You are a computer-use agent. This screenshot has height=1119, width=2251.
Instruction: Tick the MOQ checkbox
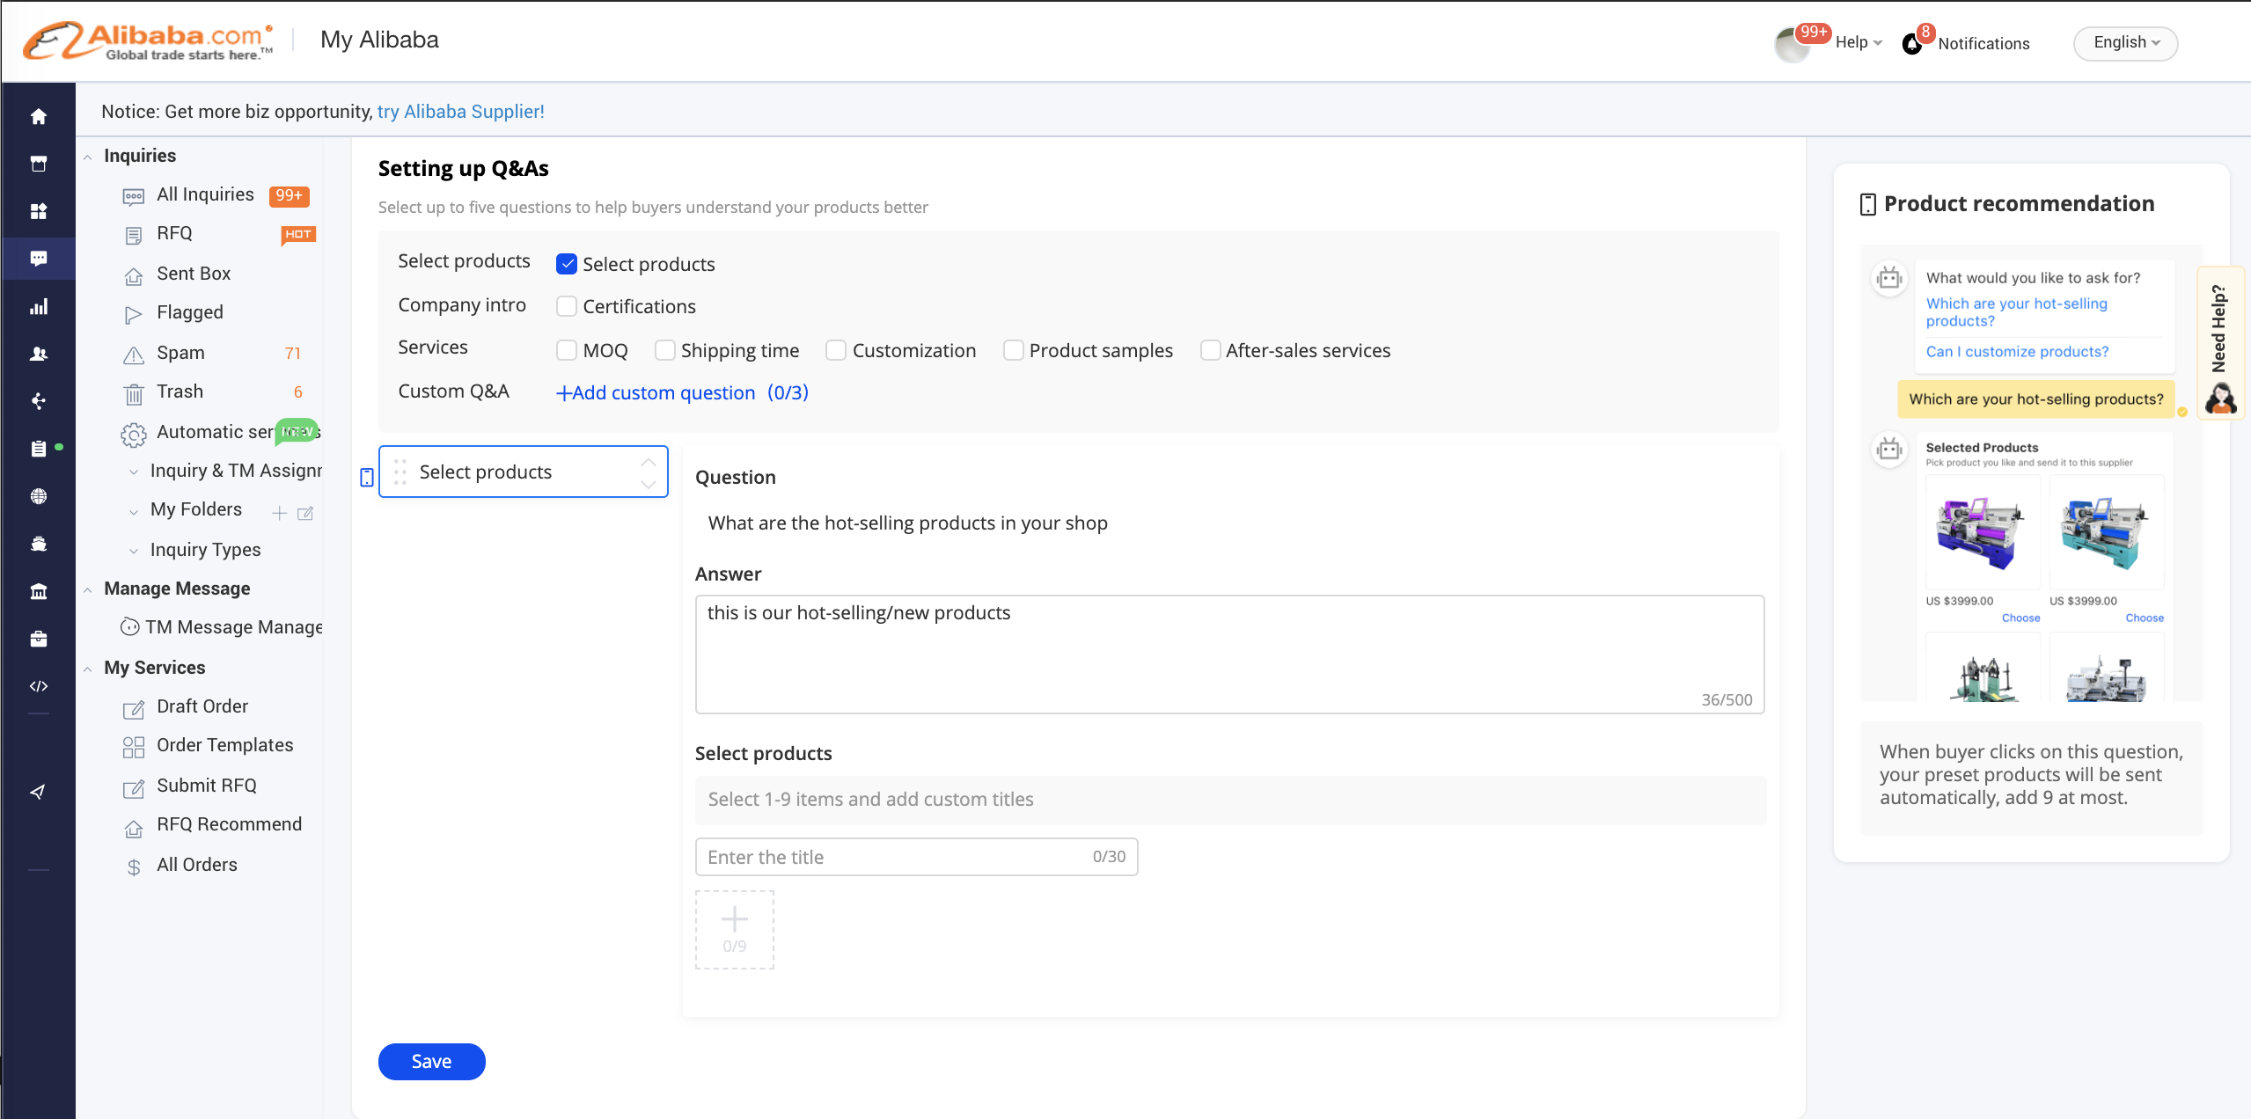[x=567, y=350]
